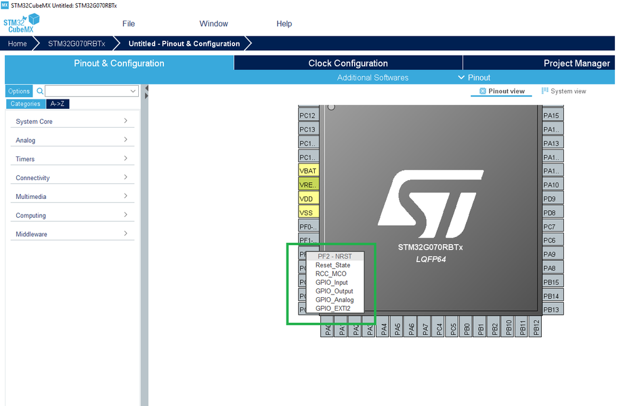Screen dimensions: 625x406
Task: Open the peripheral search combo box
Action: click(92, 91)
